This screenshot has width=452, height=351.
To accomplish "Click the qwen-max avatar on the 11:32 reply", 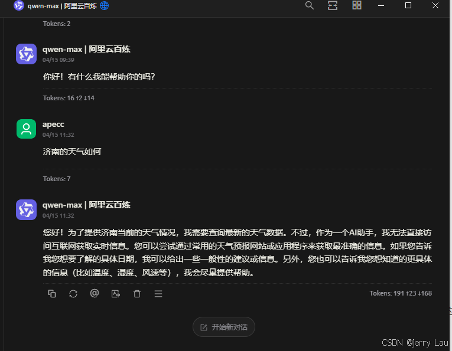I will coord(26,209).
